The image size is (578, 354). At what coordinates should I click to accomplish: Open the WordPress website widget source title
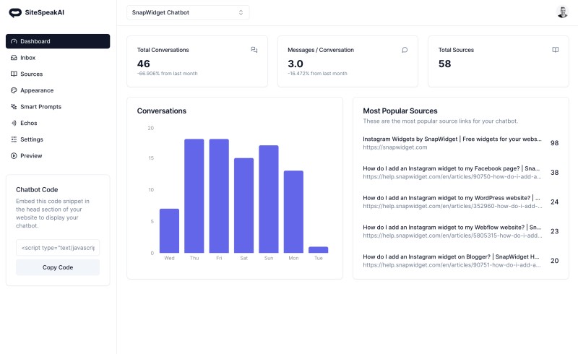click(x=451, y=198)
